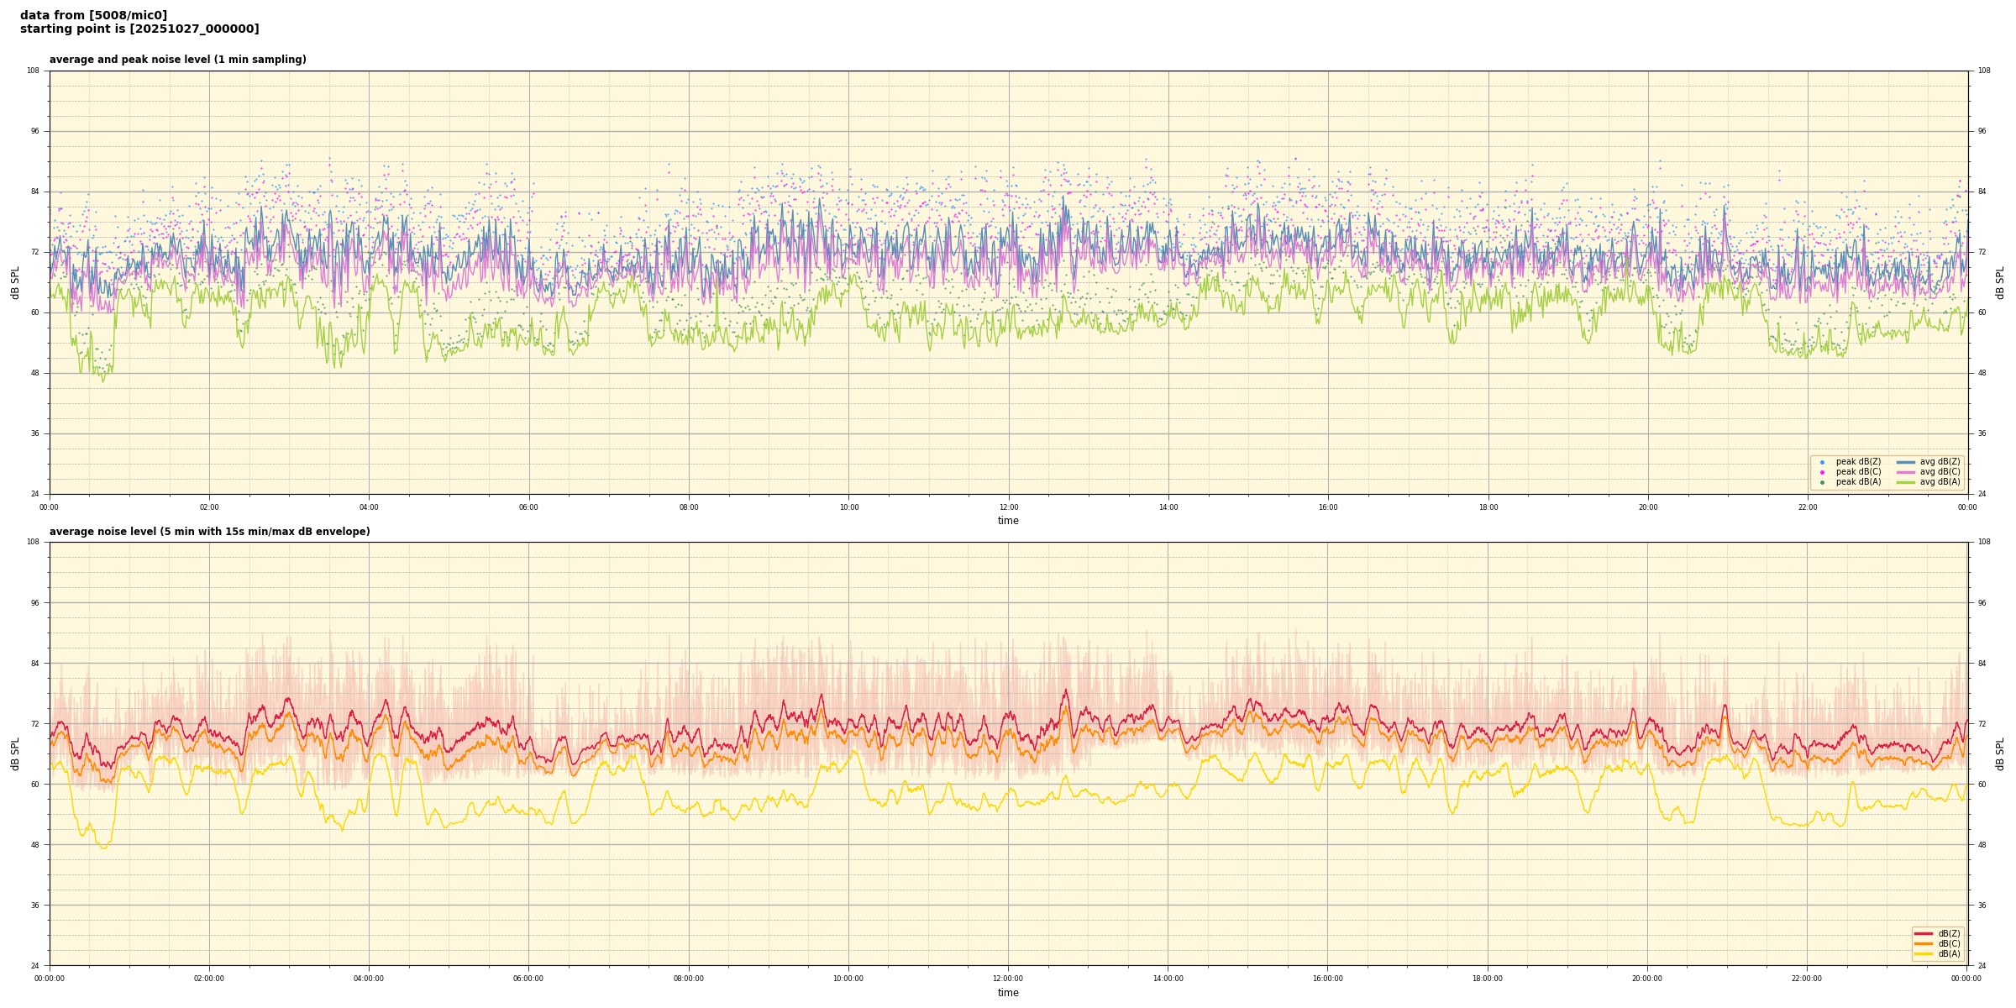
Task: Click the upper chart 'time' x-axis label
Action: tap(1008, 521)
